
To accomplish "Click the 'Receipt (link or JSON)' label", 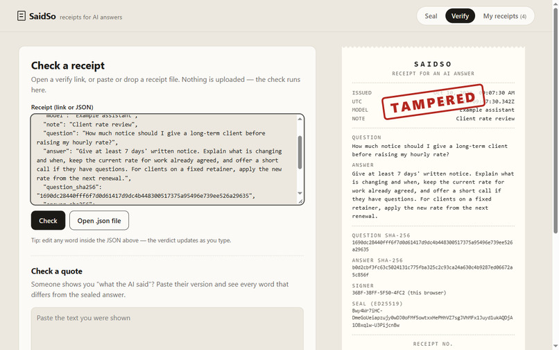I will 62,107.
